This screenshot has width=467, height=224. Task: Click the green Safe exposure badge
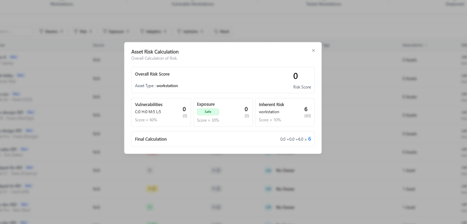pos(208,112)
